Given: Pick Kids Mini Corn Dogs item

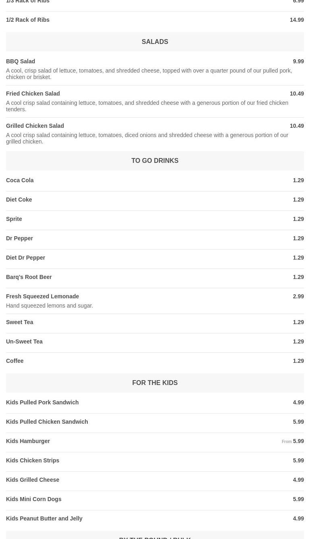Looking at the screenshot, I should 34,499.
